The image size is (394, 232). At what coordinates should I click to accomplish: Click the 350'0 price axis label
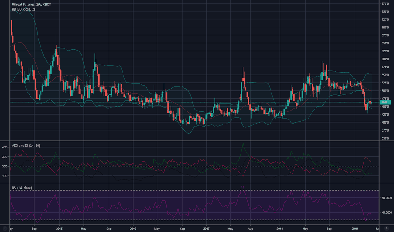tap(385, 138)
